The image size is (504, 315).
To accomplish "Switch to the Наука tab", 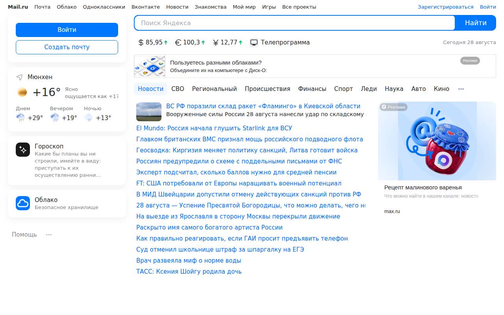I will tap(394, 89).
